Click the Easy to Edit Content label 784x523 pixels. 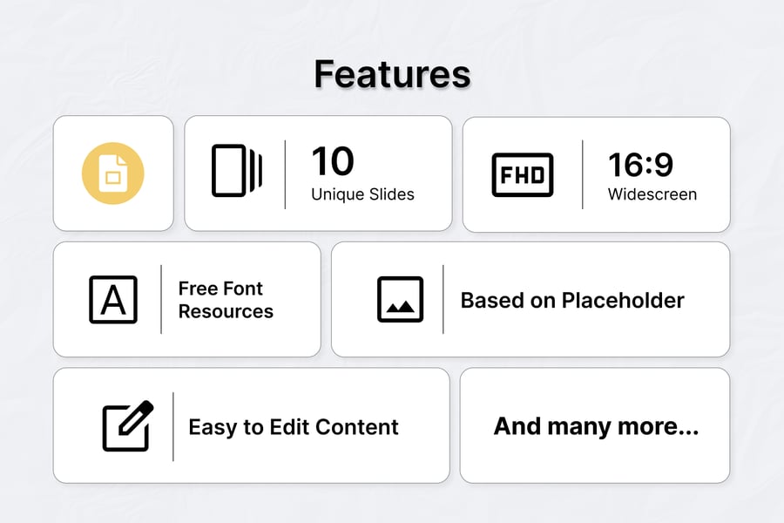pos(294,427)
